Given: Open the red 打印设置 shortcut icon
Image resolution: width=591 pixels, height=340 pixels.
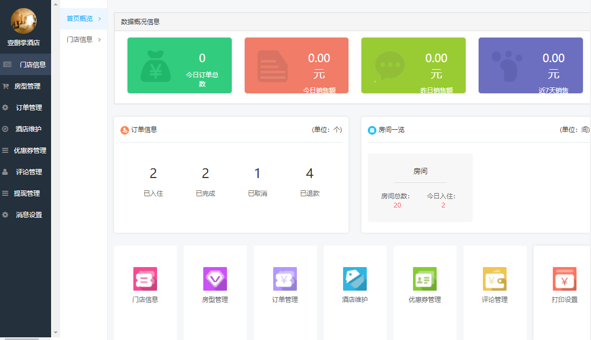Looking at the screenshot, I should pos(565,279).
